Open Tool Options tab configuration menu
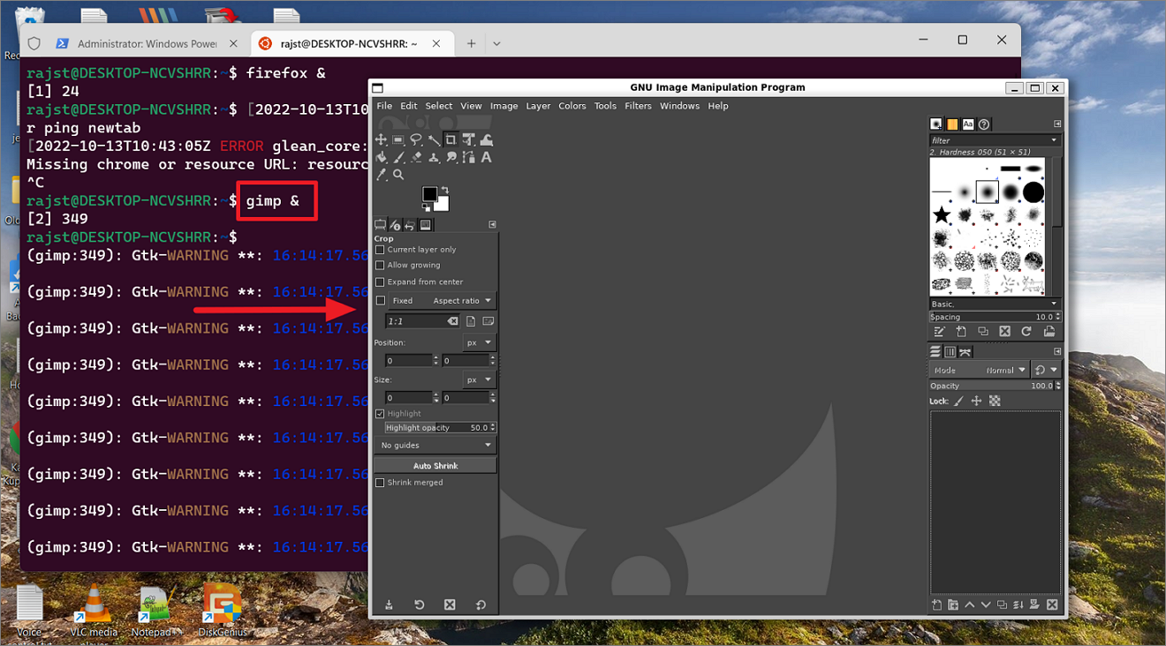1166x646 pixels. (492, 225)
